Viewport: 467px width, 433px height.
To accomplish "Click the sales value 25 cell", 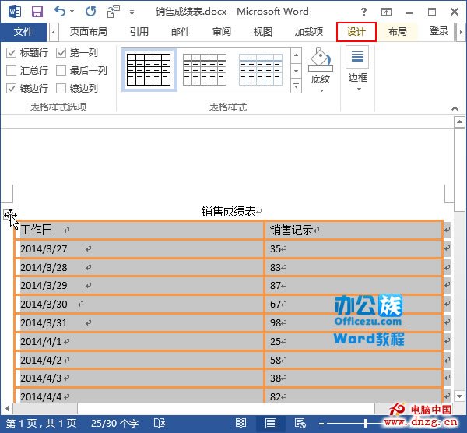I will (x=353, y=342).
